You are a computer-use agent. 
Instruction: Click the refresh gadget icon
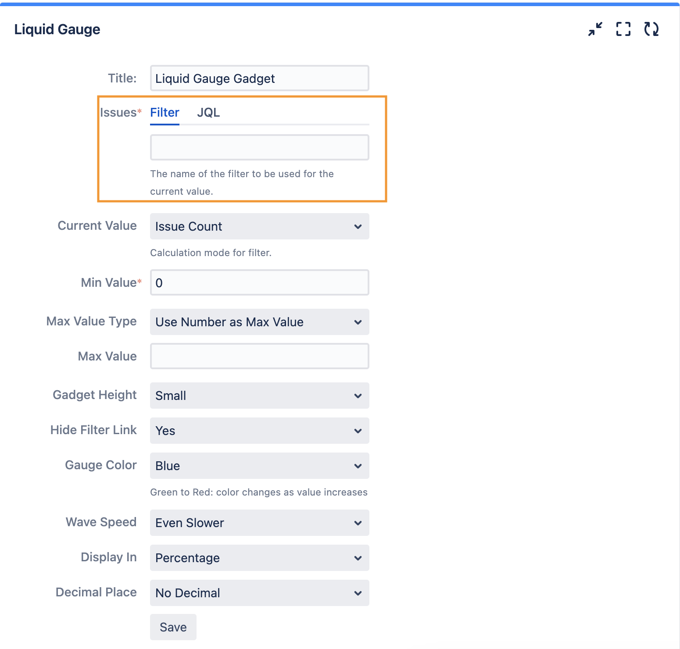pyautogui.click(x=651, y=29)
